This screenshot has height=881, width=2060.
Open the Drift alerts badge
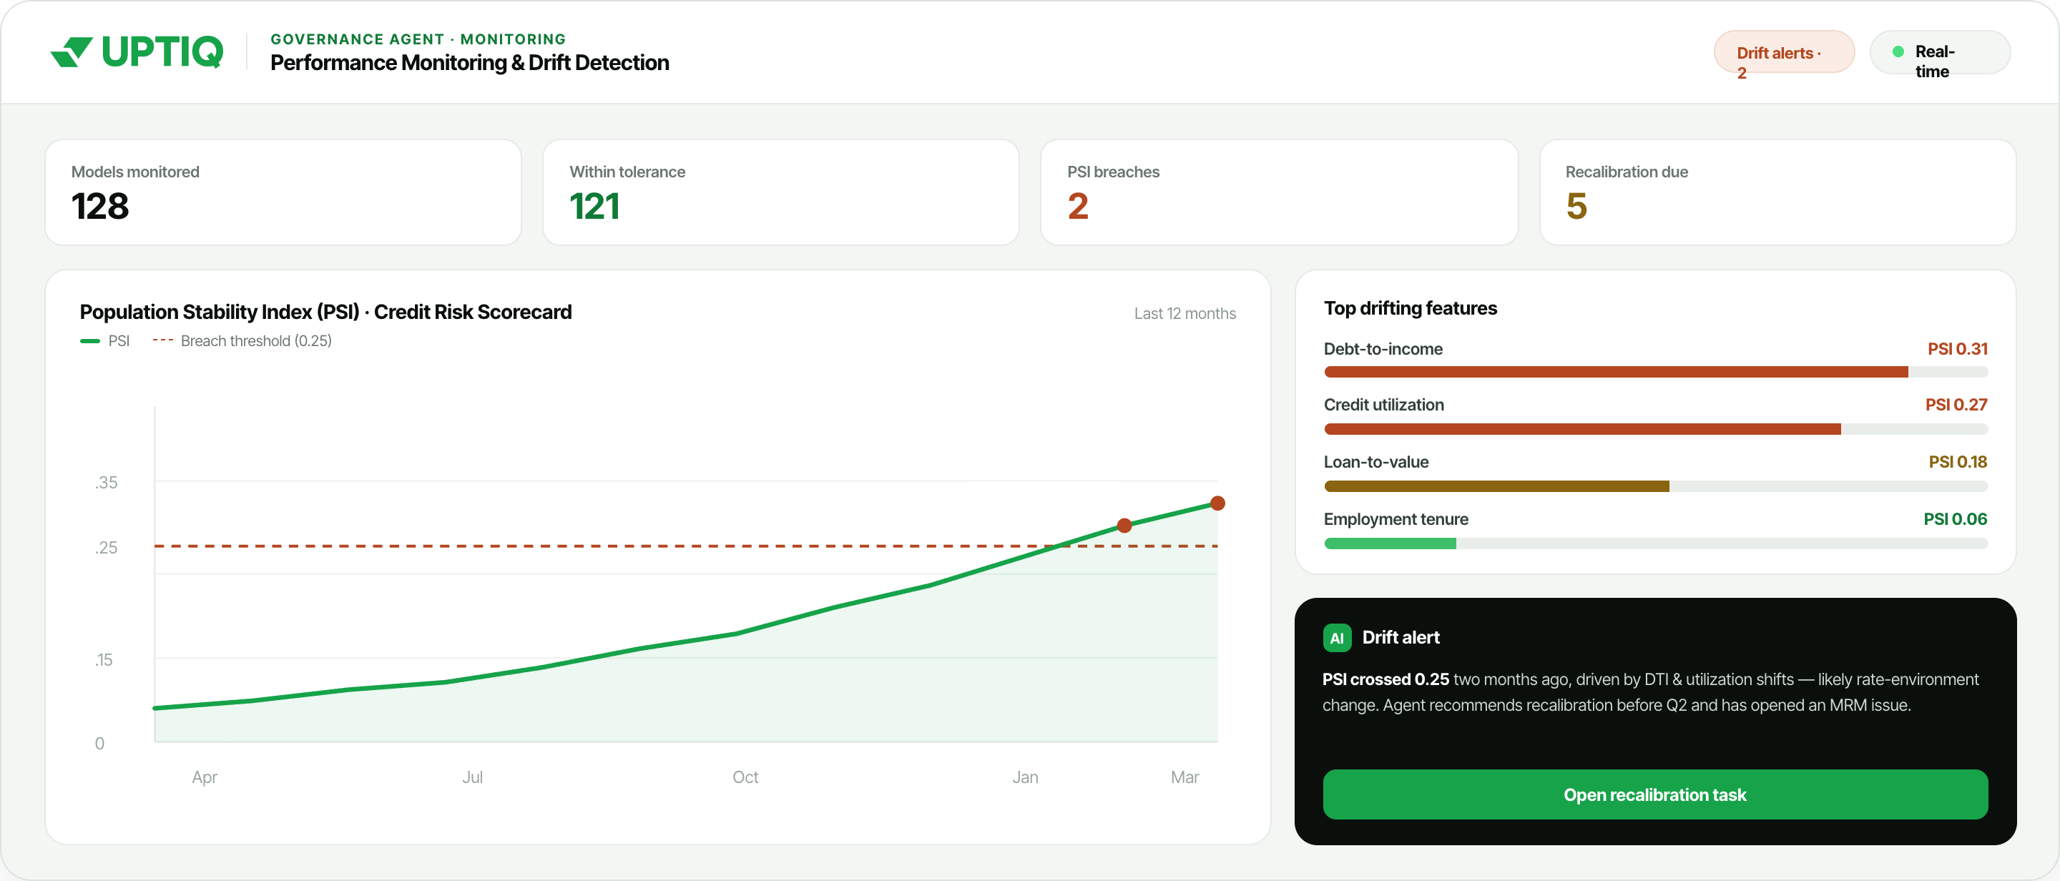point(1783,52)
